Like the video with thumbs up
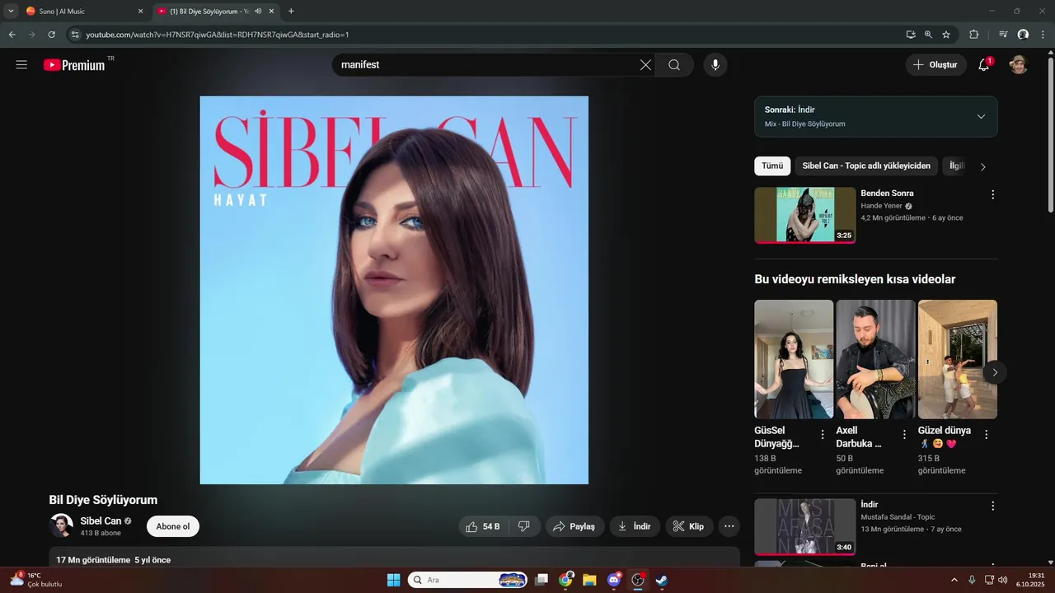The height and width of the screenshot is (593, 1055). coord(483,526)
